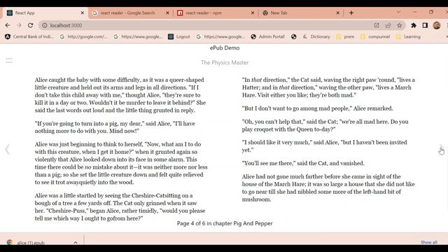
Task: Click the ePub Demo heading
Action: click(x=225, y=48)
